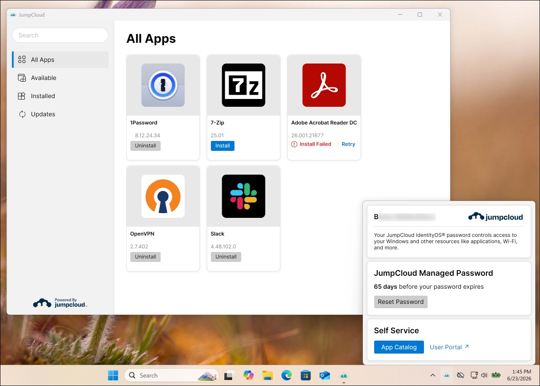Open the 1Password app icon

point(163,85)
